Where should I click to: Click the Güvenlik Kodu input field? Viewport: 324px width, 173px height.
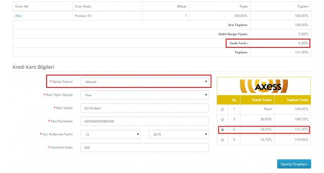pos(145,148)
